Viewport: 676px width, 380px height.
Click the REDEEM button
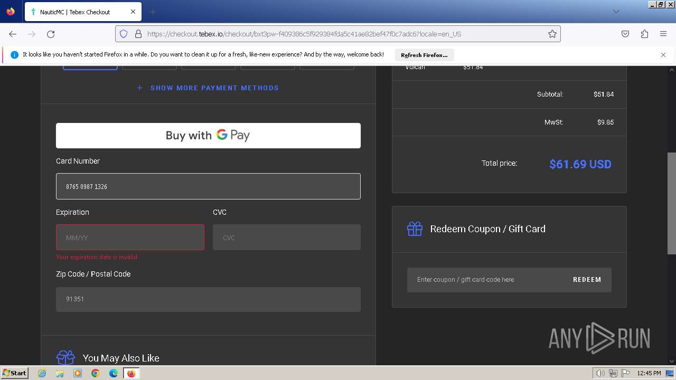587,280
